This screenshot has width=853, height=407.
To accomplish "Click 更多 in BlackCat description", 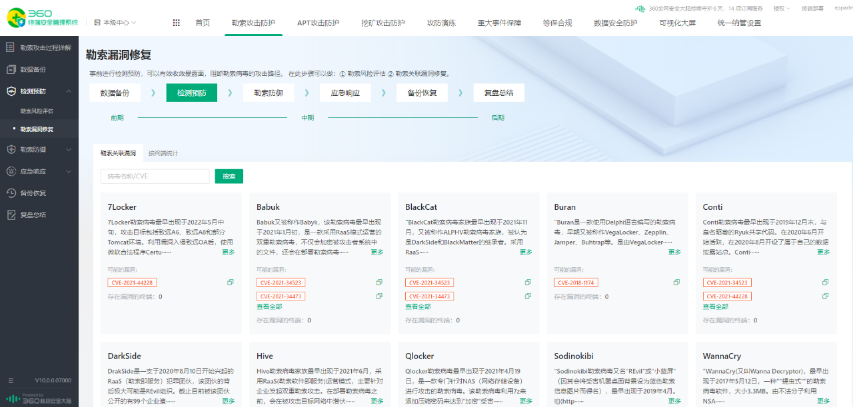I will click(526, 252).
